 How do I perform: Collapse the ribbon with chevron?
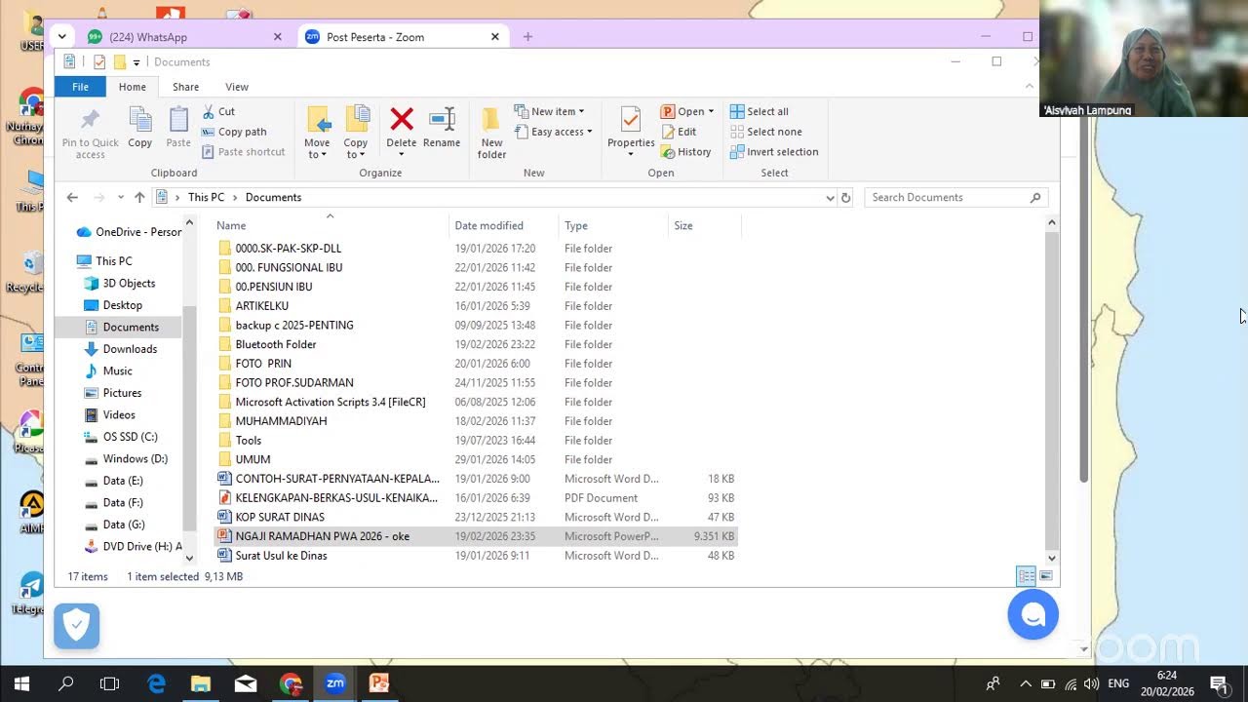coord(1030,87)
